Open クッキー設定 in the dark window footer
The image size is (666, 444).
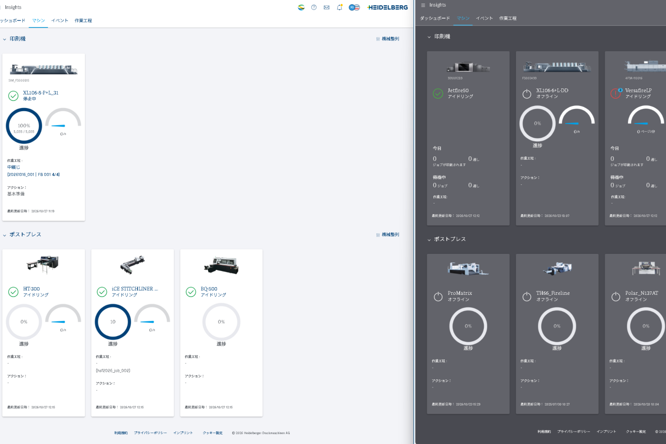pyautogui.click(x=636, y=432)
